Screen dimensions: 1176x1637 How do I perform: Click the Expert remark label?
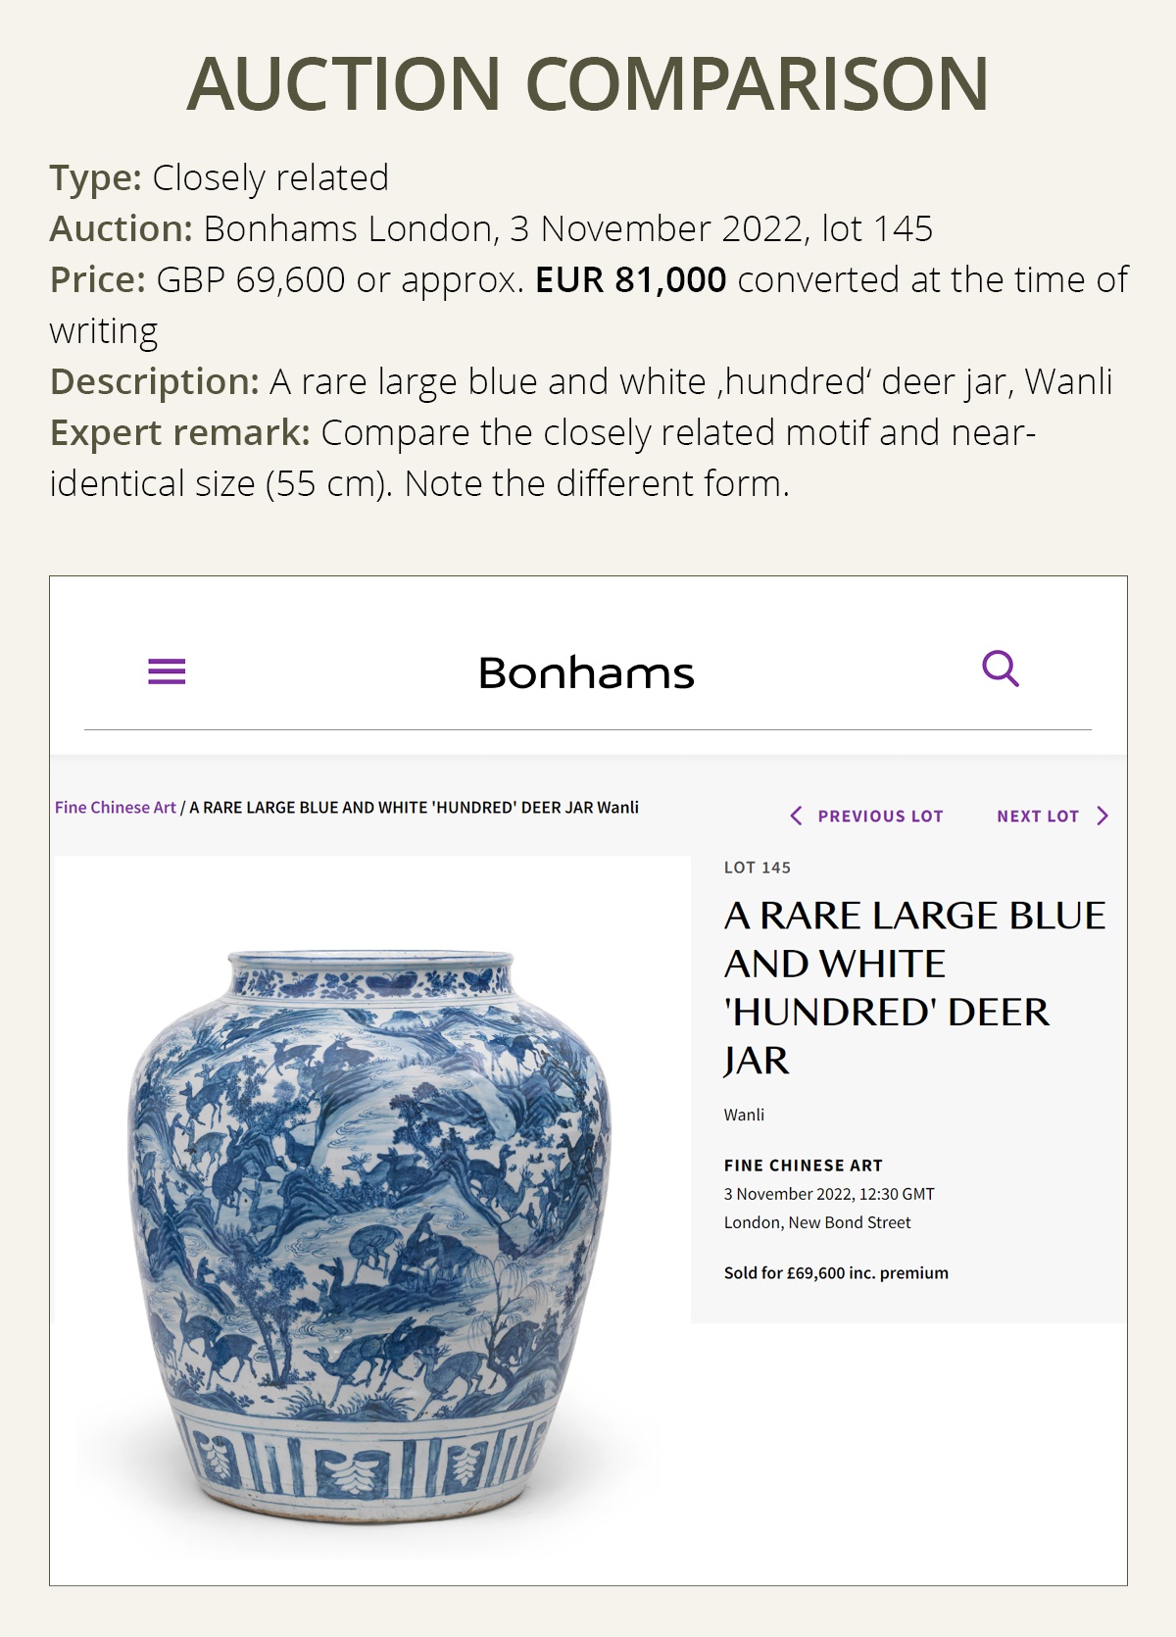180,433
